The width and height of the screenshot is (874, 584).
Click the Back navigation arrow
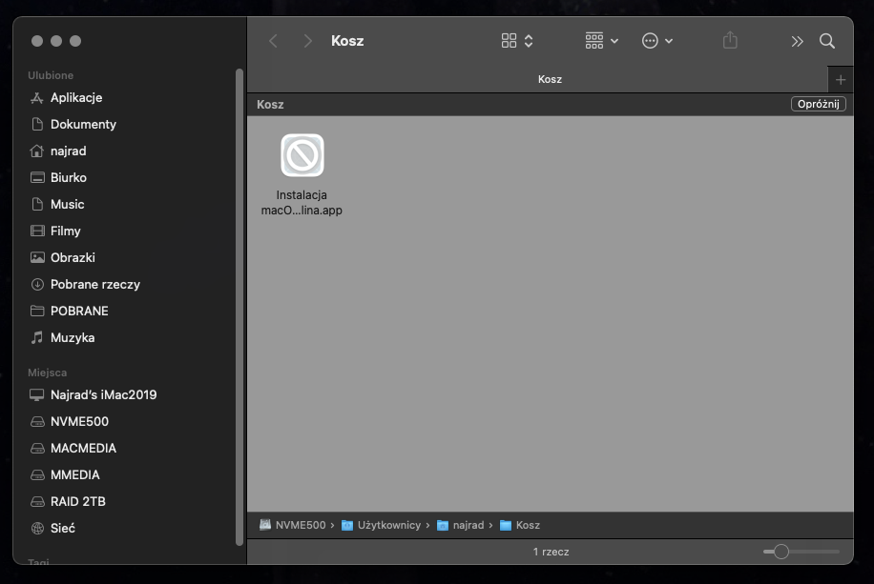pos(273,41)
